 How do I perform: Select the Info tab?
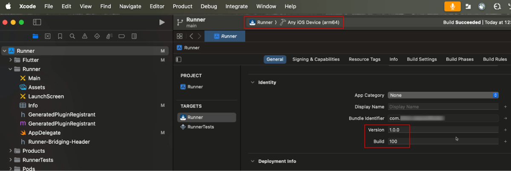[x=393, y=59]
